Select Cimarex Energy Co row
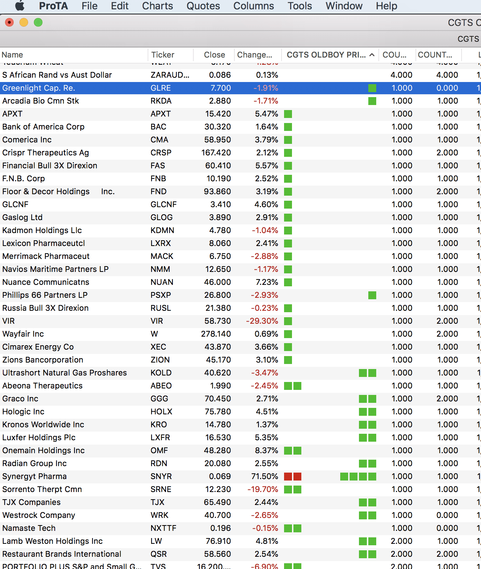 point(240,347)
